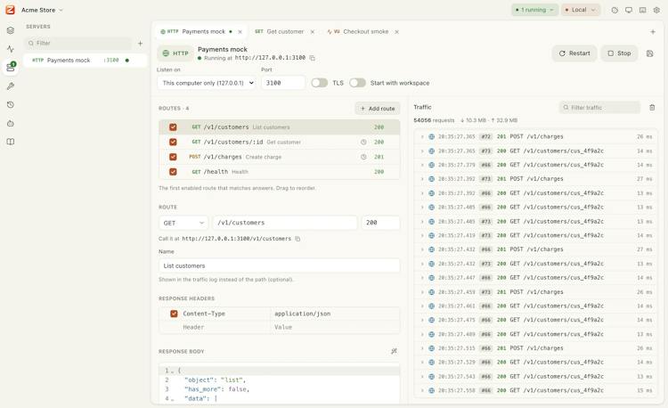Turn on Start with workspace toggle
This screenshot has height=408, width=668.
tap(357, 83)
